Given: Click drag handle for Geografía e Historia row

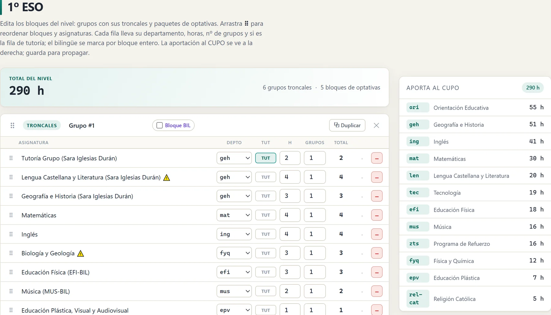Looking at the screenshot, I should 11,196.
